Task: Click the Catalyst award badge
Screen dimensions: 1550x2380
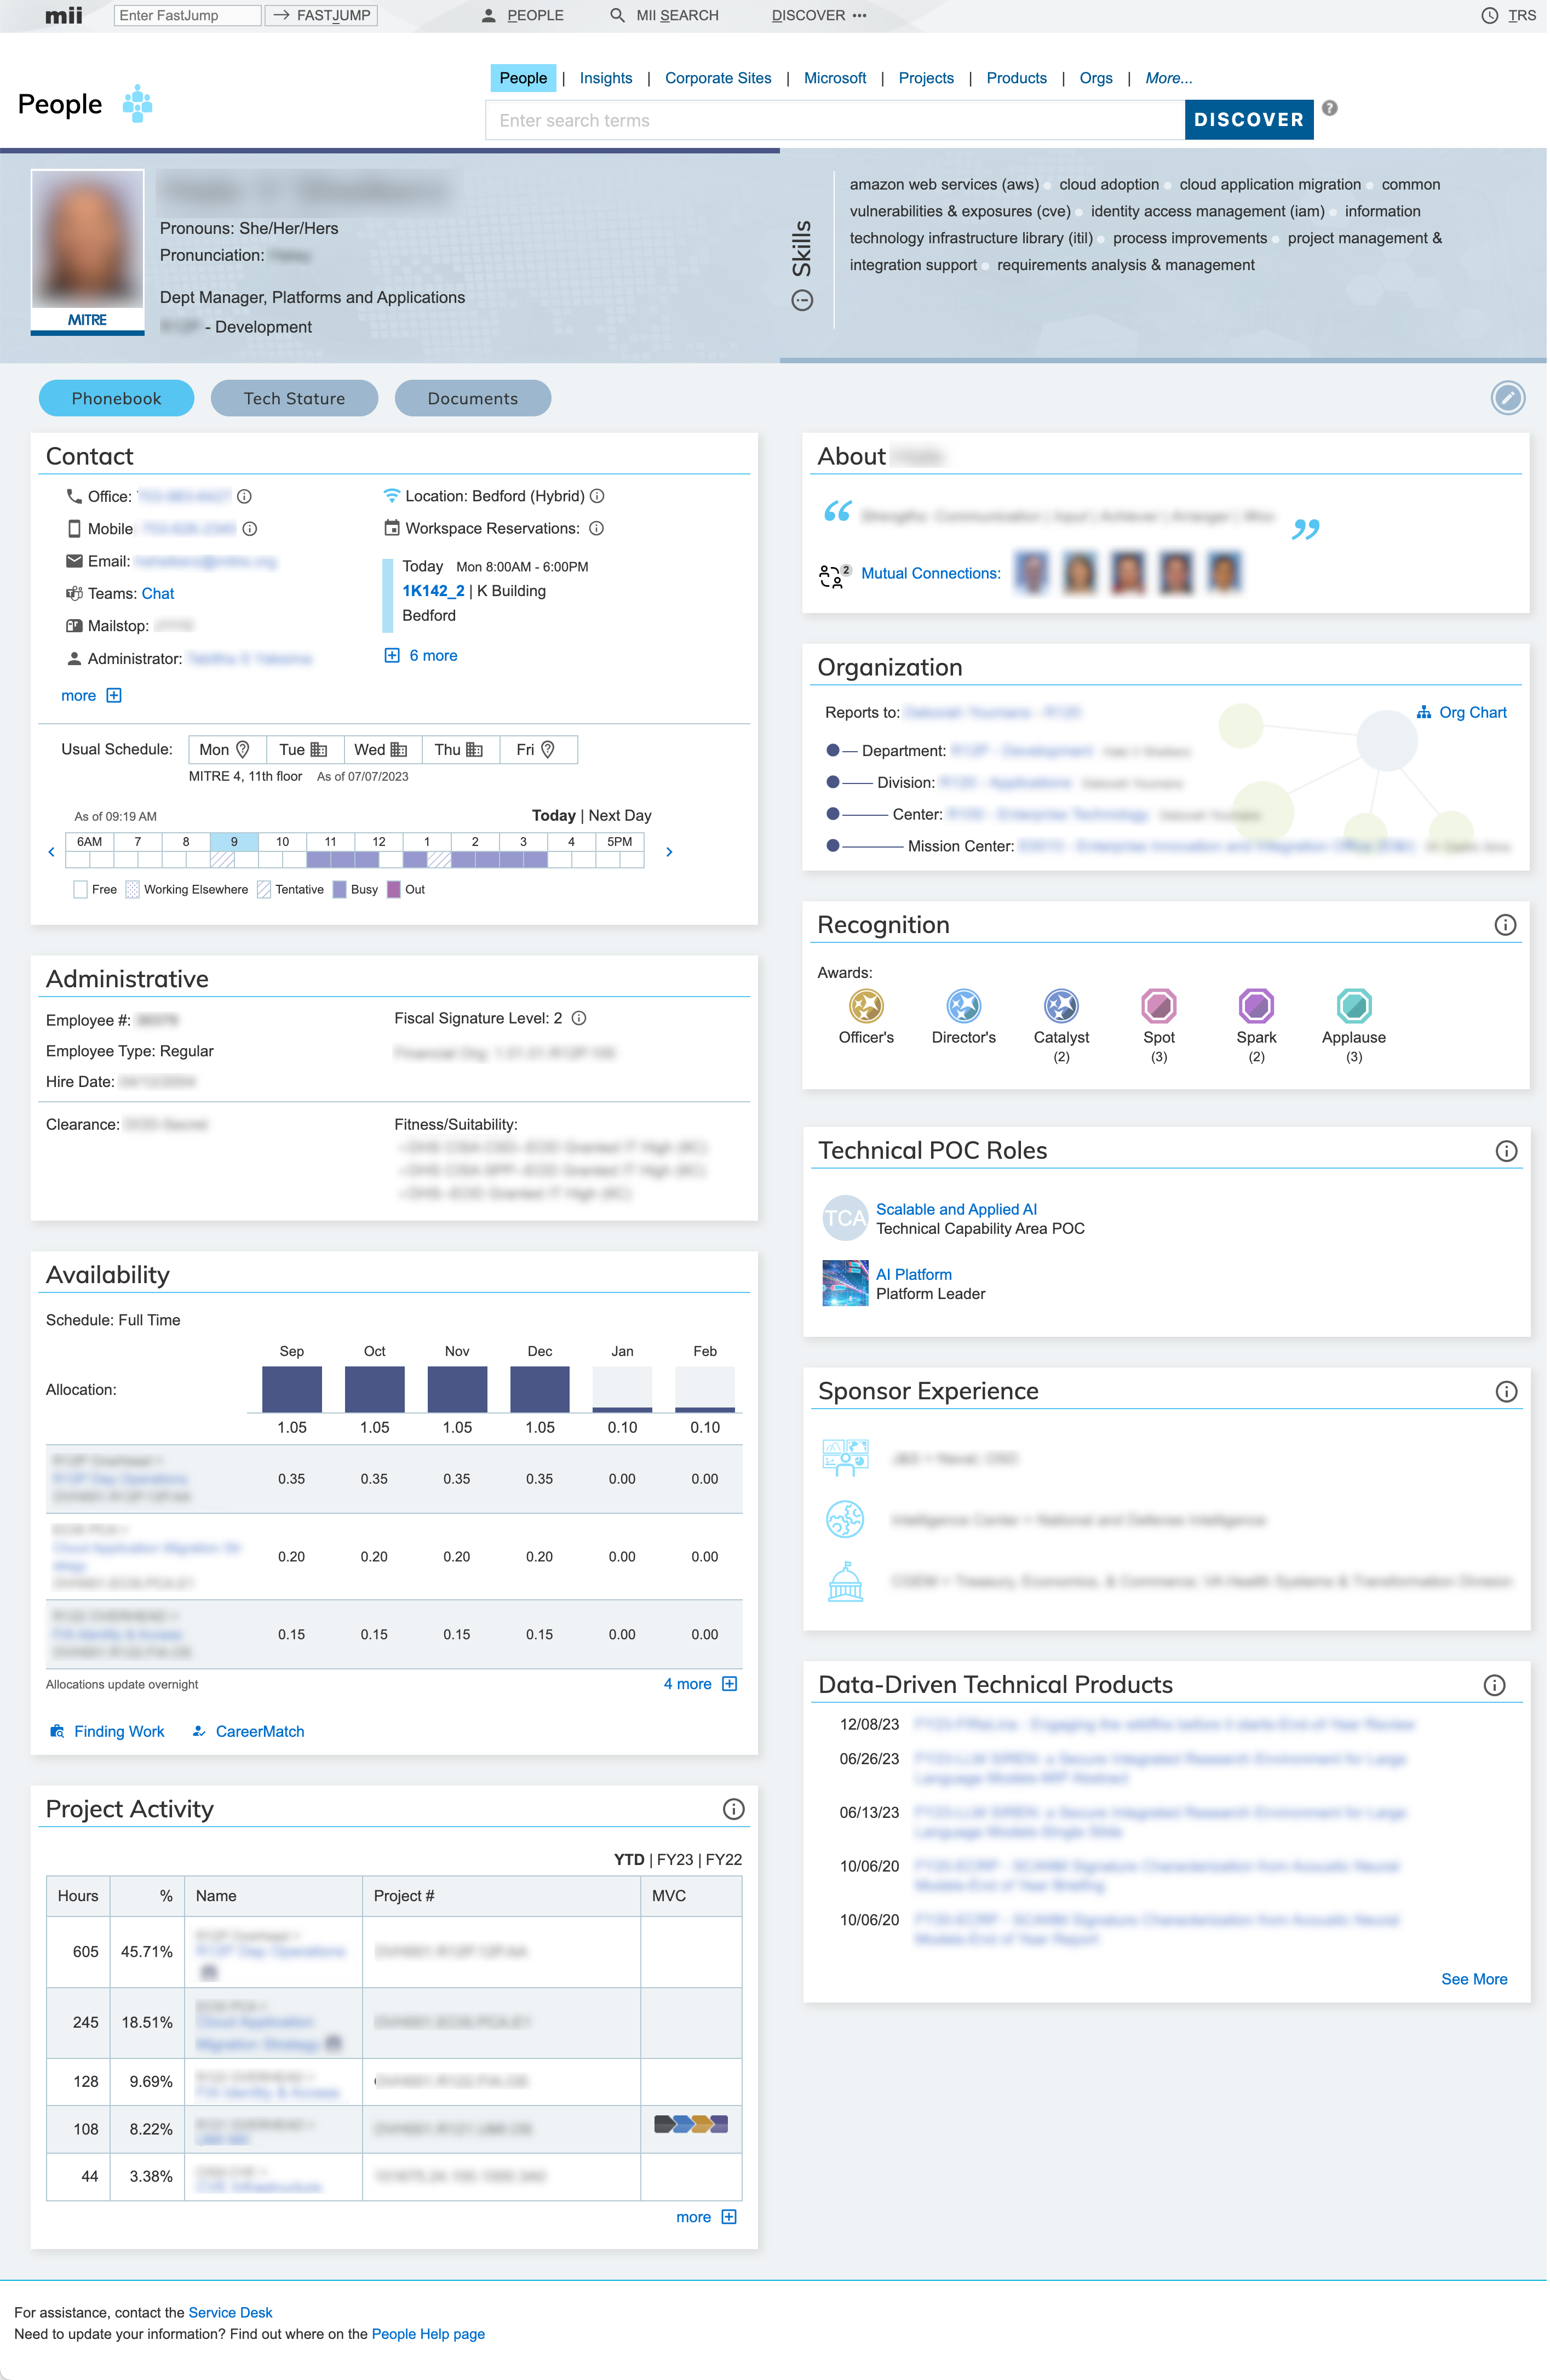Action: click(x=1060, y=1005)
